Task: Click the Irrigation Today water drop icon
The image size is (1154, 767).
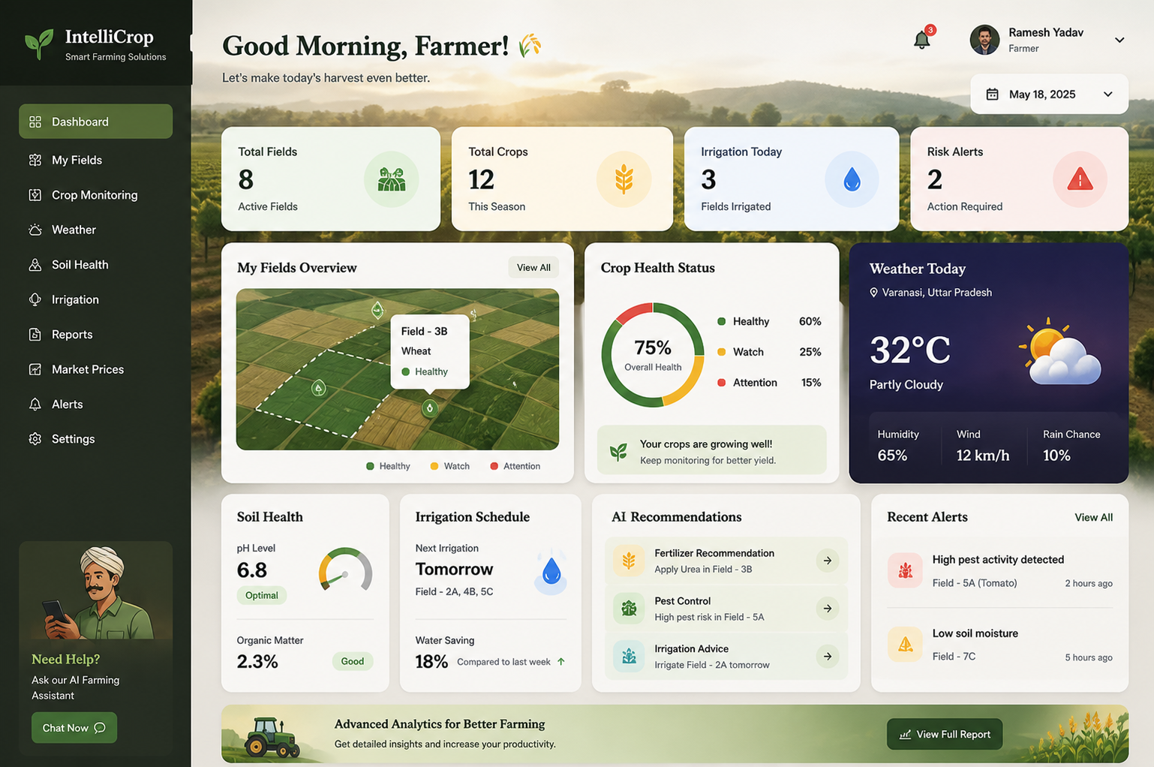Action: tap(852, 179)
